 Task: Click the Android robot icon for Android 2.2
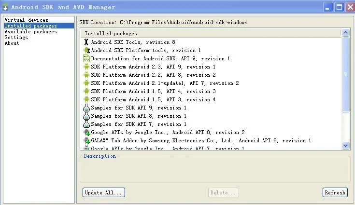pyautogui.click(x=86, y=75)
